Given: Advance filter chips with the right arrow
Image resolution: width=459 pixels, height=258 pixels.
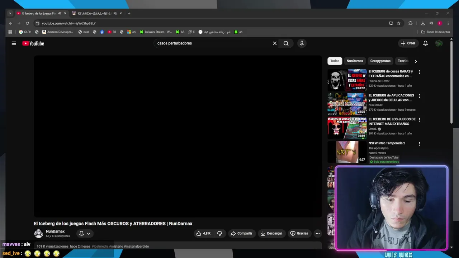Looking at the screenshot, I should (x=416, y=61).
